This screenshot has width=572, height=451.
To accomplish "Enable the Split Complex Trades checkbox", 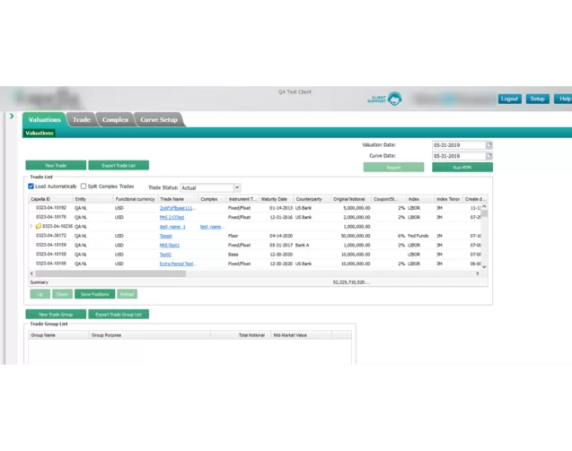I will pos(84,186).
